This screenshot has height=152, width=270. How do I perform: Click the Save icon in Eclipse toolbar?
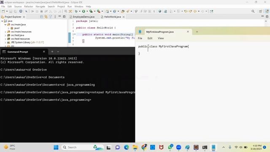pos(11,11)
